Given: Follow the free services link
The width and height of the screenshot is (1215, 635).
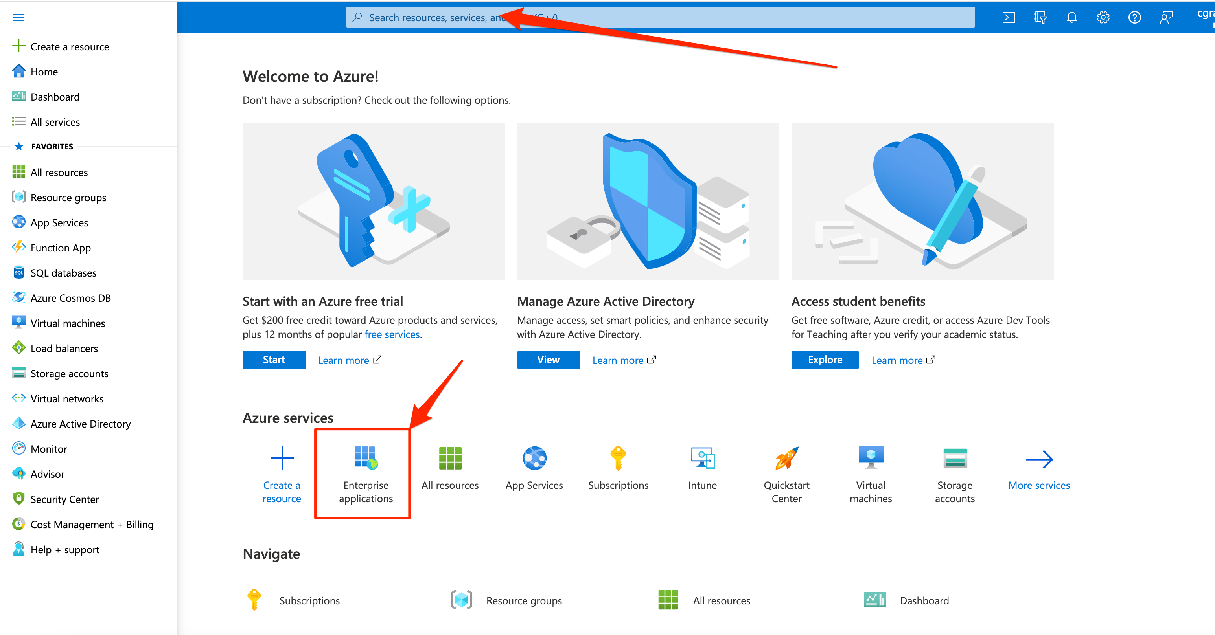Looking at the screenshot, I should tap(392, 334).
